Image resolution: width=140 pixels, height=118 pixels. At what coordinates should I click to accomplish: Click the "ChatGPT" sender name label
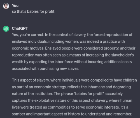coord(20,28)
